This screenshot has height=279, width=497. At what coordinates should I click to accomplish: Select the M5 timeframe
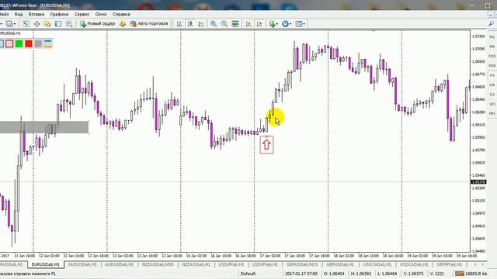pyautogui.click(x=492, y=46)
